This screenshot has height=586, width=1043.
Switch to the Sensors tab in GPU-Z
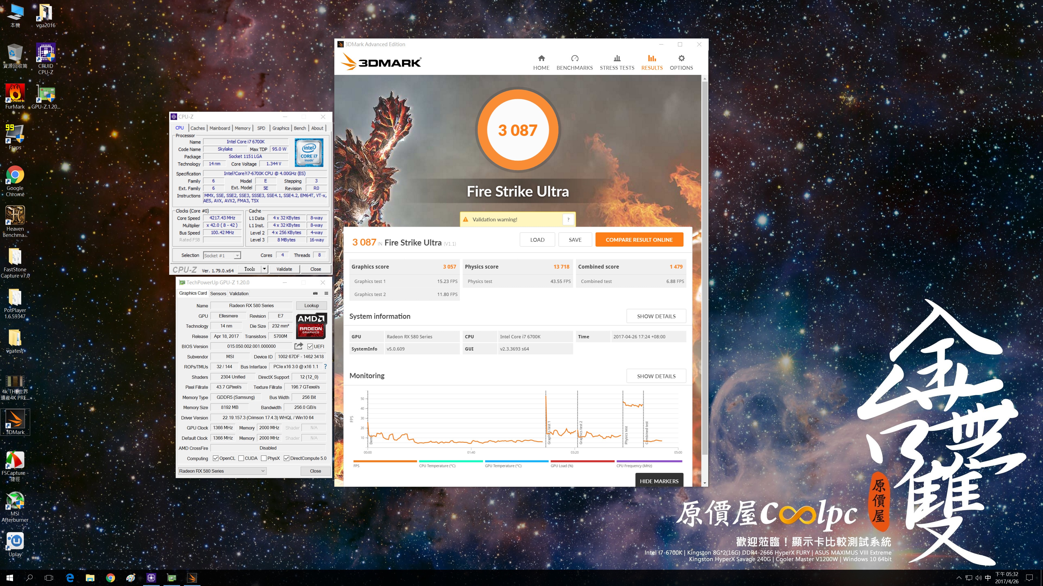[218, 294]
